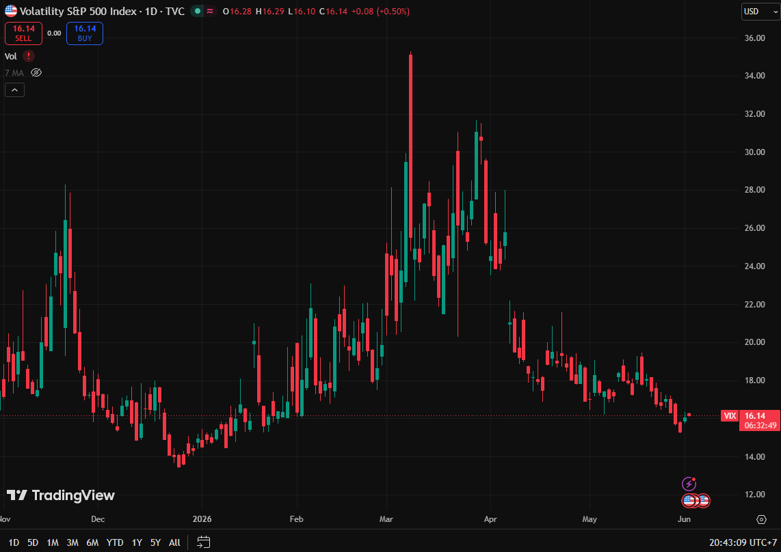Click the 22.00 price axis label
This screenshot has height=552, width=781.
pyautogui.click(x=754, y=304)
